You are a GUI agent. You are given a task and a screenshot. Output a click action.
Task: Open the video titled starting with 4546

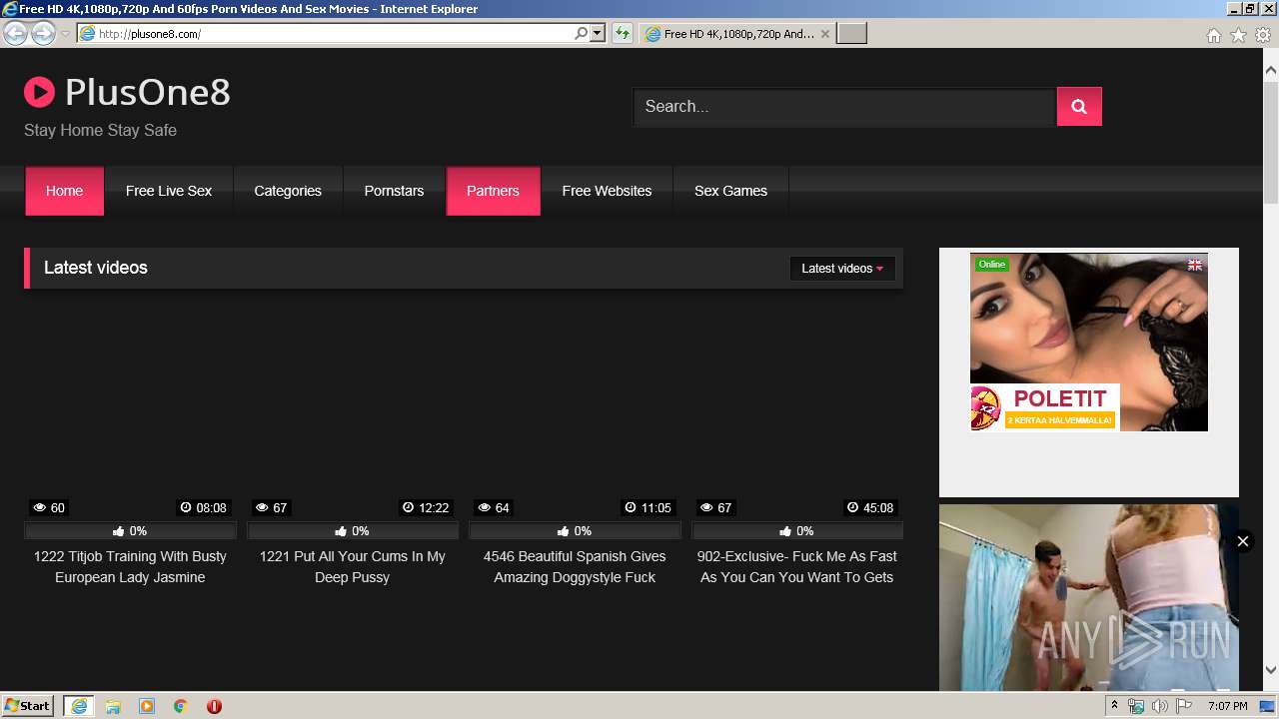pyautogui.click(x=575, y=567)
